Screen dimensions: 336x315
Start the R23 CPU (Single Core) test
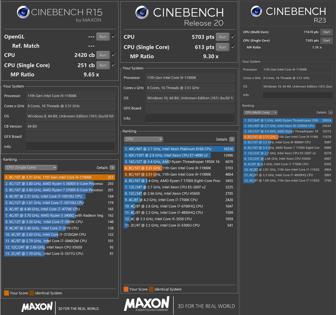click(x=326, y=40)
